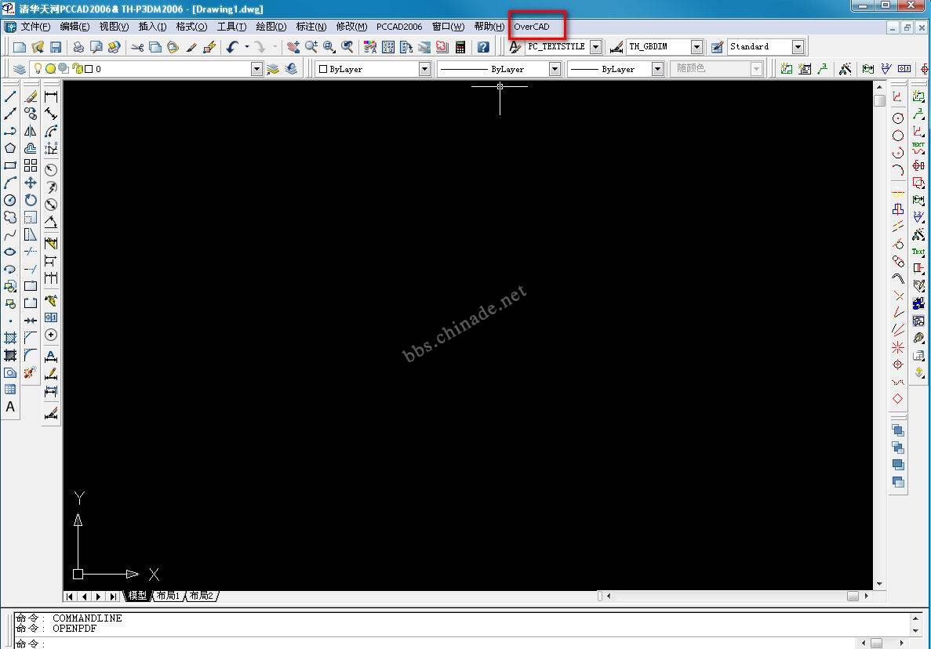Open the PC_TEXTSTYLE text style dropdown

click(595, 47)
